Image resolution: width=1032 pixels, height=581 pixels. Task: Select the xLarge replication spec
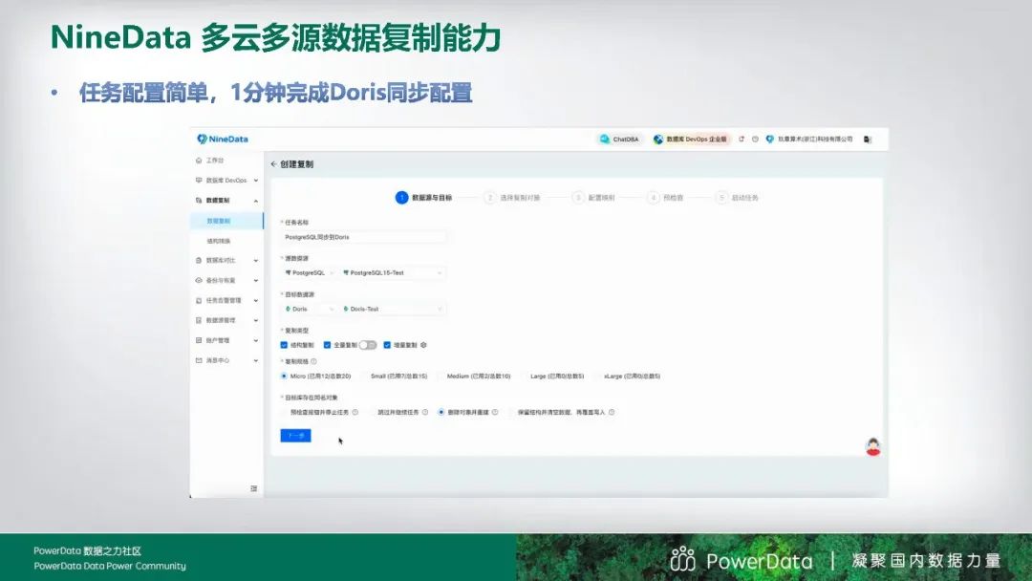[x=598, y=377]
